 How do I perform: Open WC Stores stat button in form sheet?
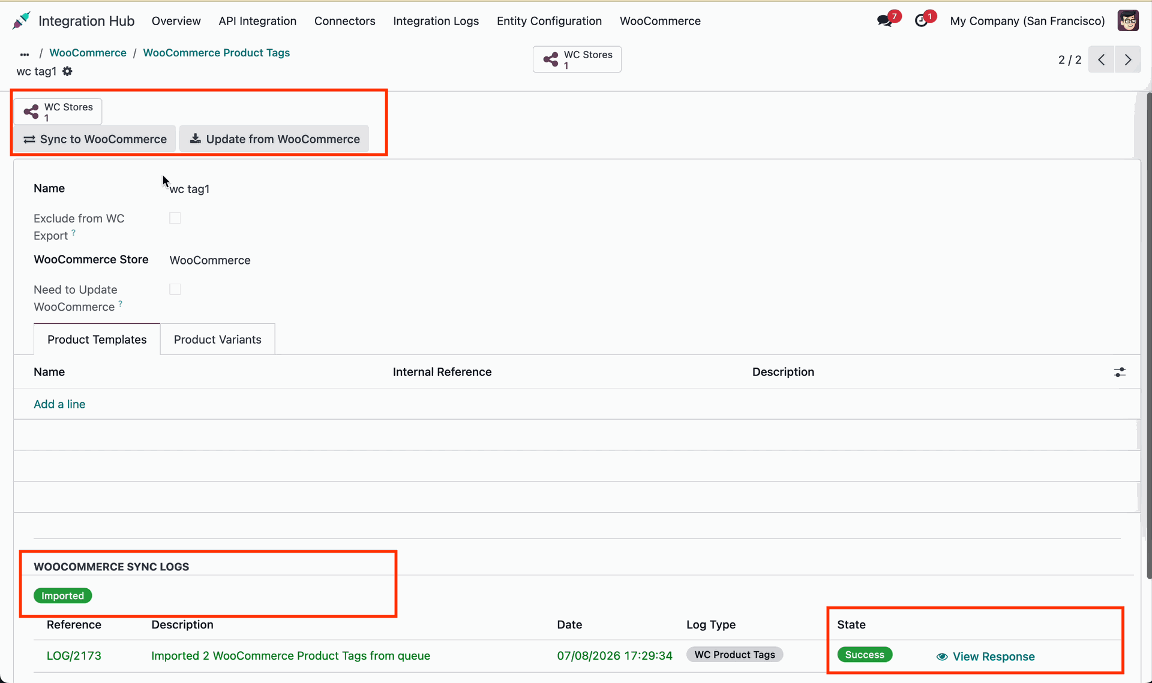click(x=58, y=112)
